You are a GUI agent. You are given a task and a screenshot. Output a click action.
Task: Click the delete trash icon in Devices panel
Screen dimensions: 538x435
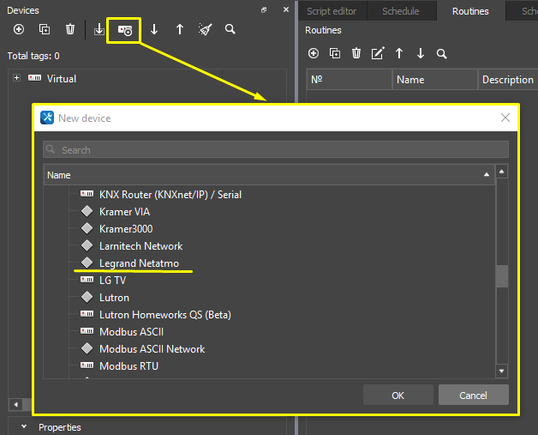point(70,29)
